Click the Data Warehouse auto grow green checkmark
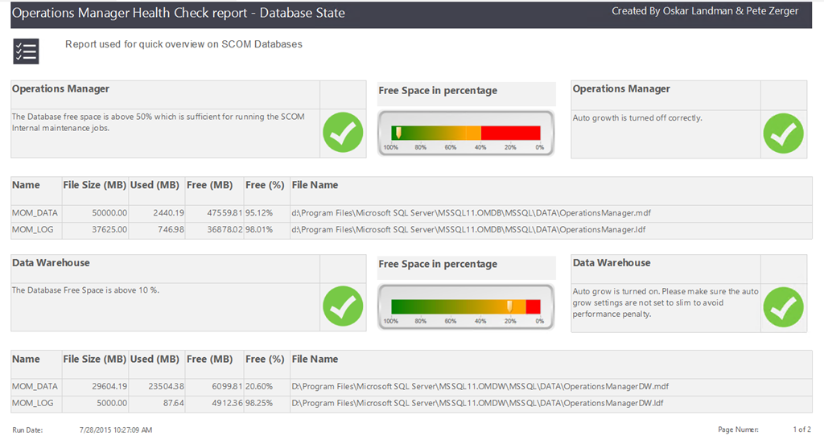Image resolution: width=824 pixels, height=448 pixels. click(x=783, y=307)
